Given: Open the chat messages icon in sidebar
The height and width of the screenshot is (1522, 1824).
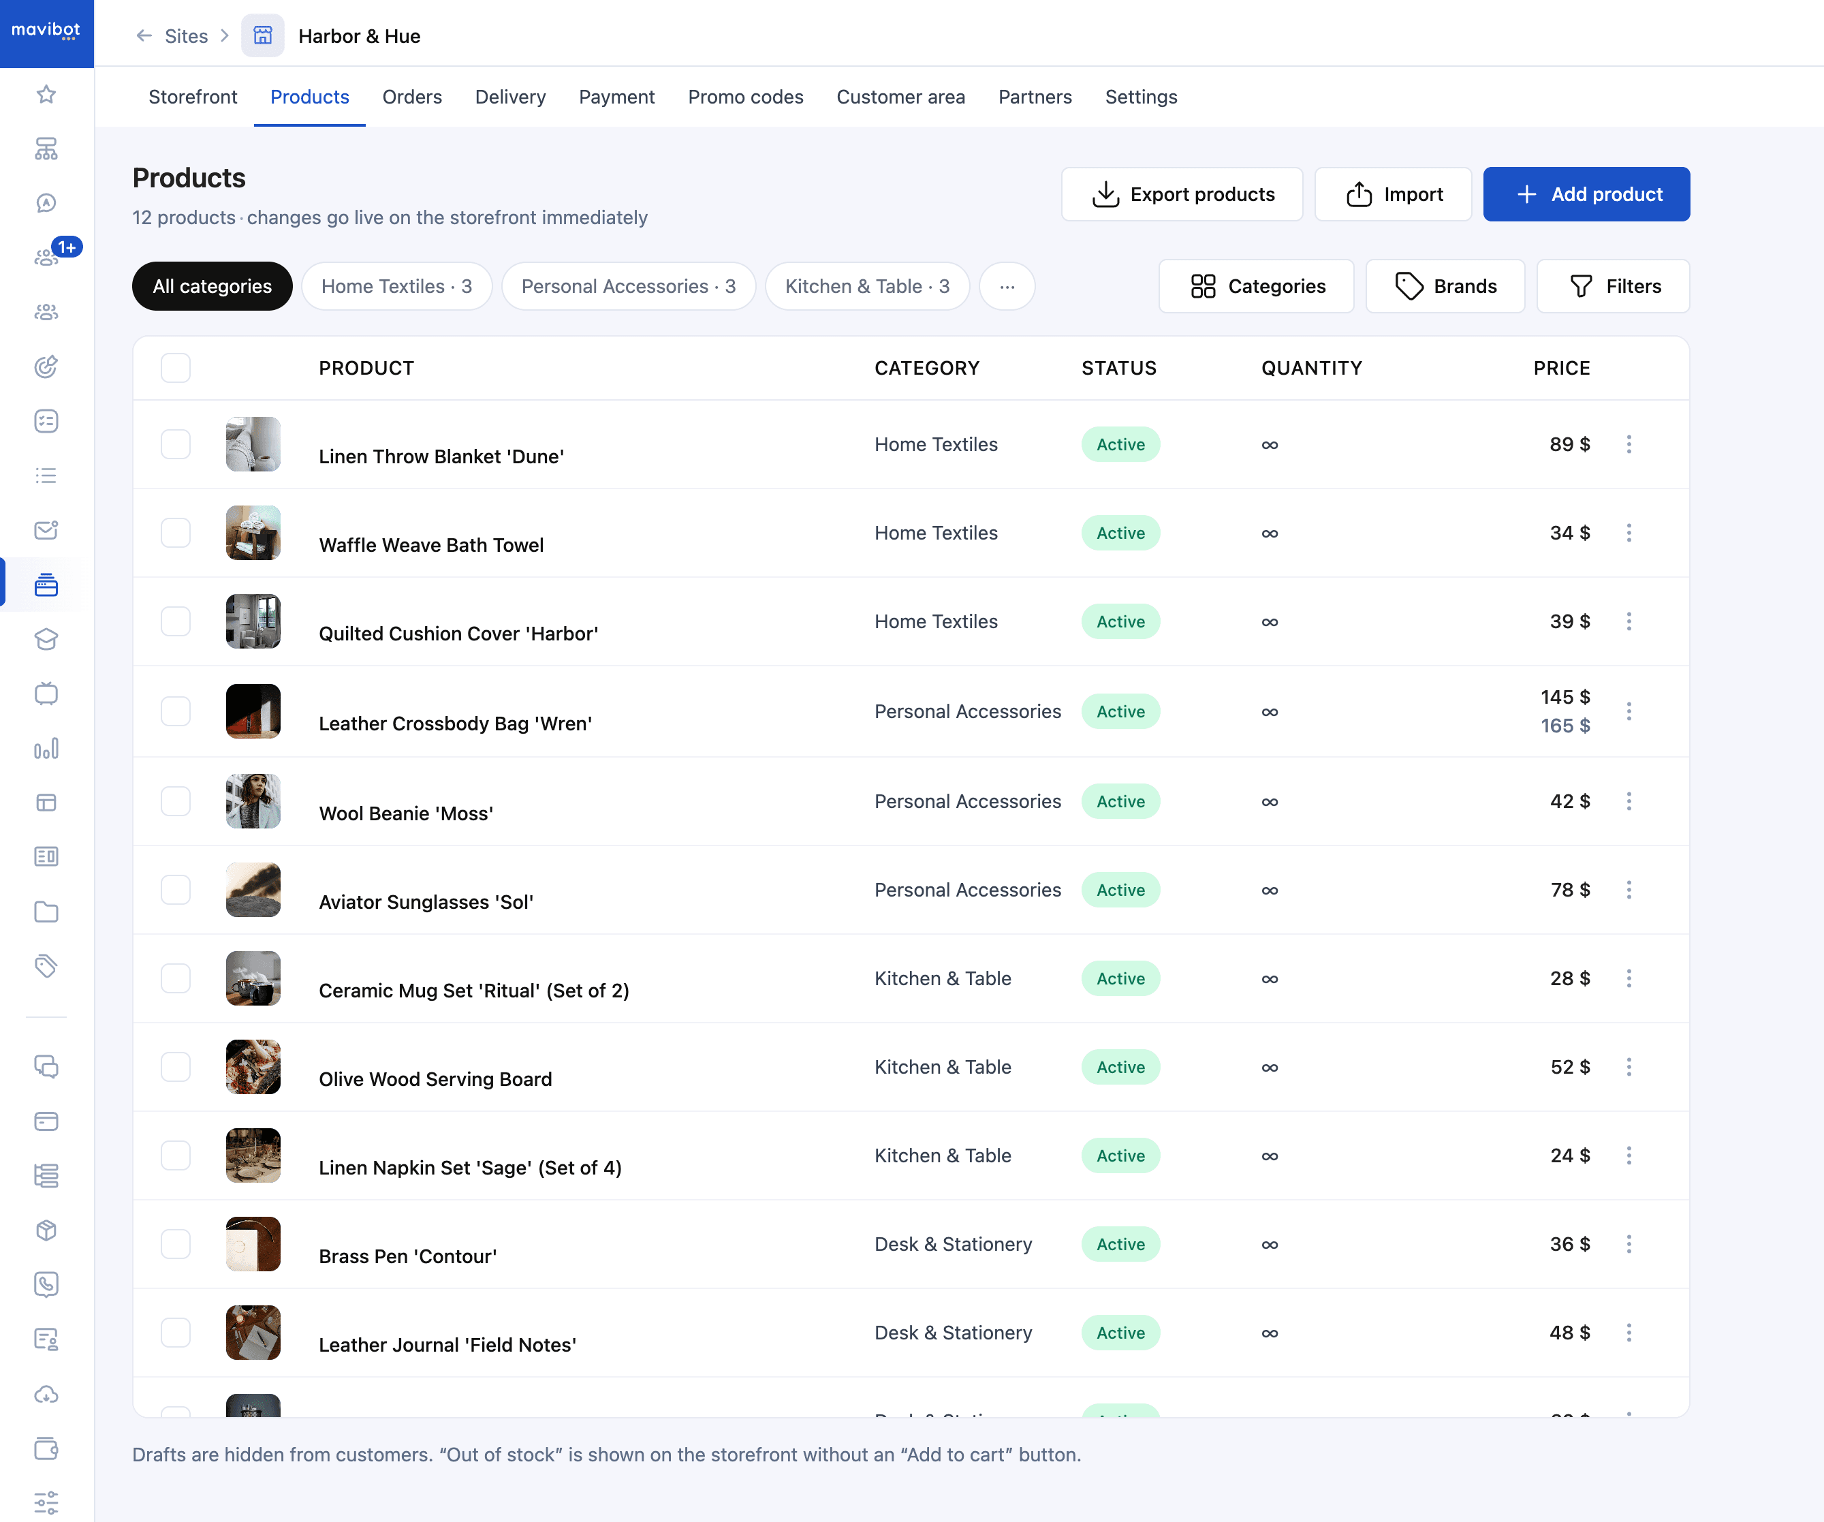Looking at the screenshot, I should (46, 1066).
